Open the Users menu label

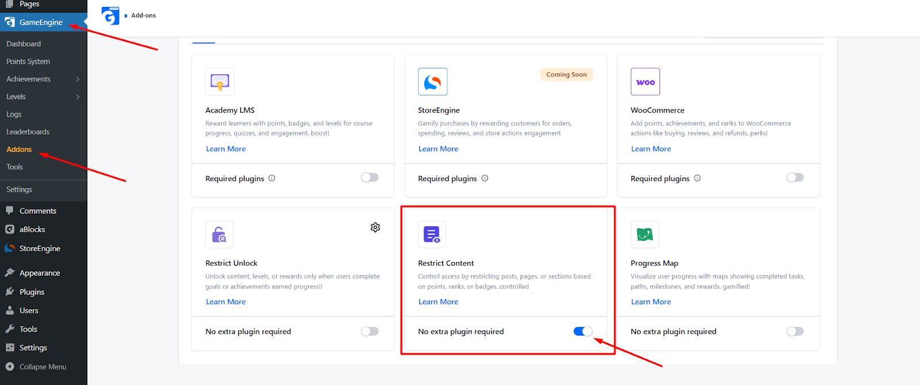29,310
